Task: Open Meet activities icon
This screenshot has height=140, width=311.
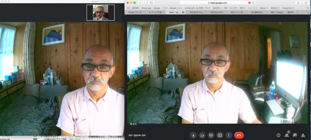Action: tap(303, 135)
